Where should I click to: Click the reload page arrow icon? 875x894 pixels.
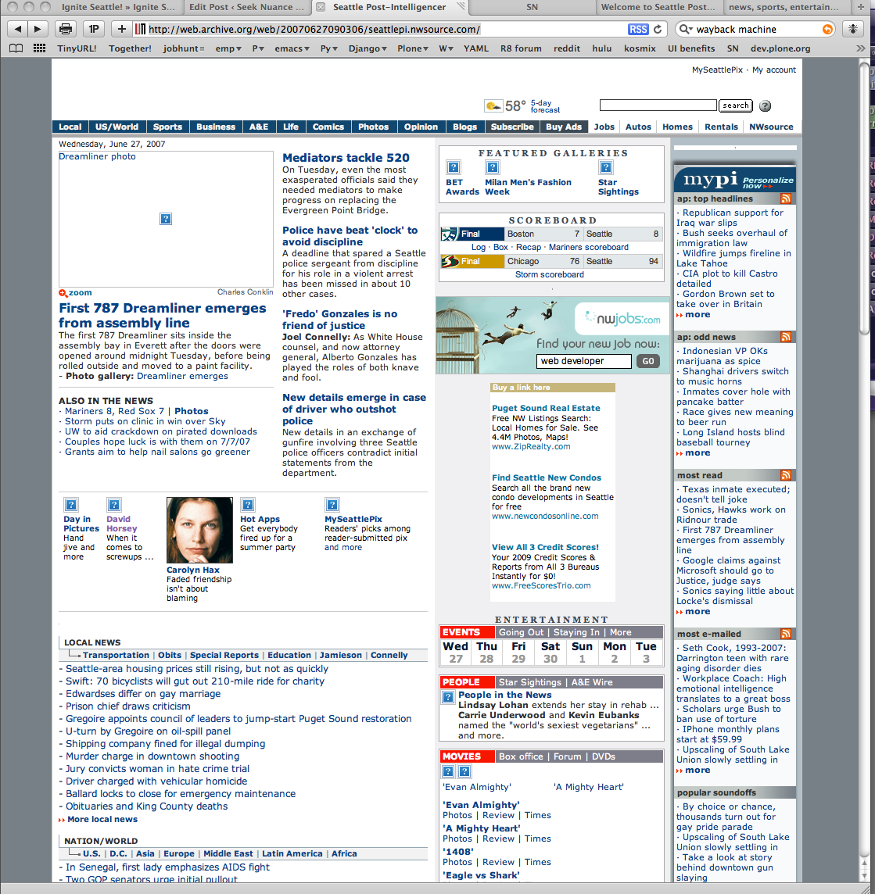click(x=658, y=29)
